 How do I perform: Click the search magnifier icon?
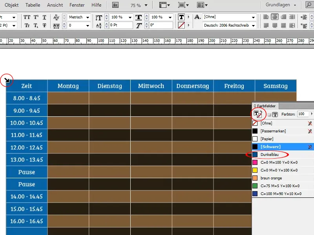tap(309, 5)
